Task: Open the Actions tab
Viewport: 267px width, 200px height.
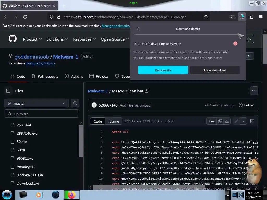Action: (x=74, y=76)
